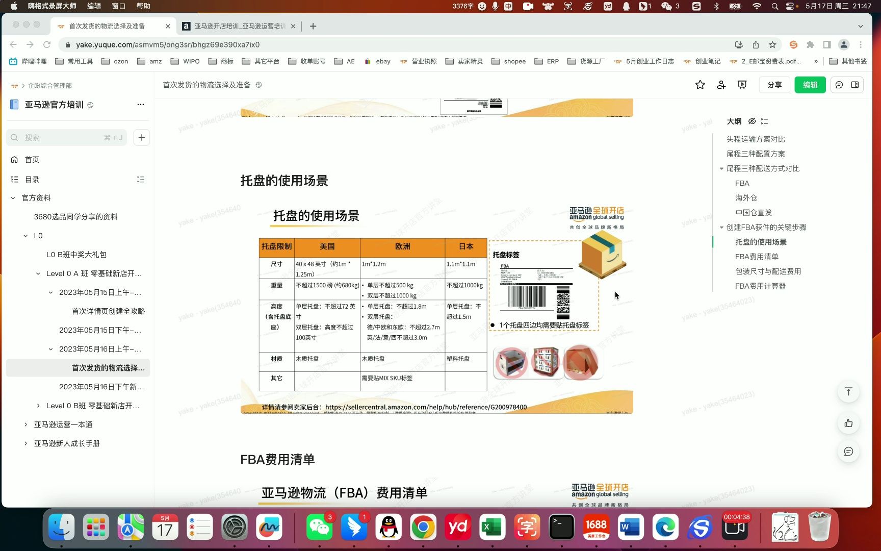Open the comments bubble in the header
Screen dimensions: 881x551
[839, 85]
